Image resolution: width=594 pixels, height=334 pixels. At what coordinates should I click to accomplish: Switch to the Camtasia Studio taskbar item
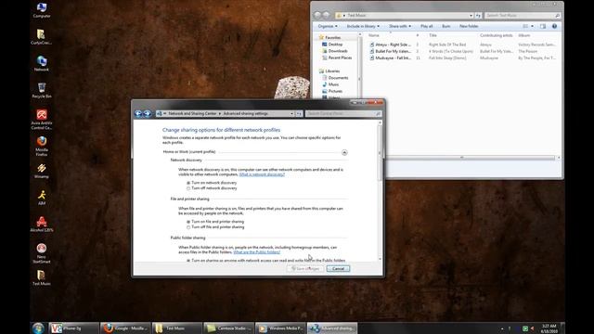(x=228, y=328)
